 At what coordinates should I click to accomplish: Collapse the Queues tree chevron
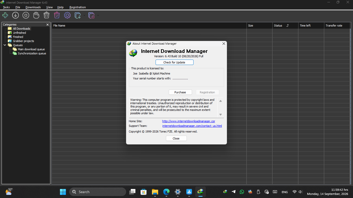[x=5, y=45]
